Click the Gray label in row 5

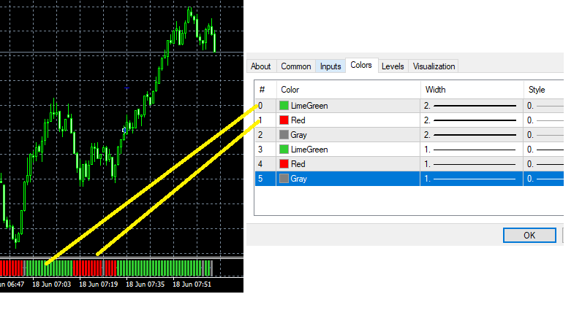point(299,179)
